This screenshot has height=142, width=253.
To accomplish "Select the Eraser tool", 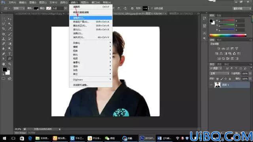I will click(4, 44).
